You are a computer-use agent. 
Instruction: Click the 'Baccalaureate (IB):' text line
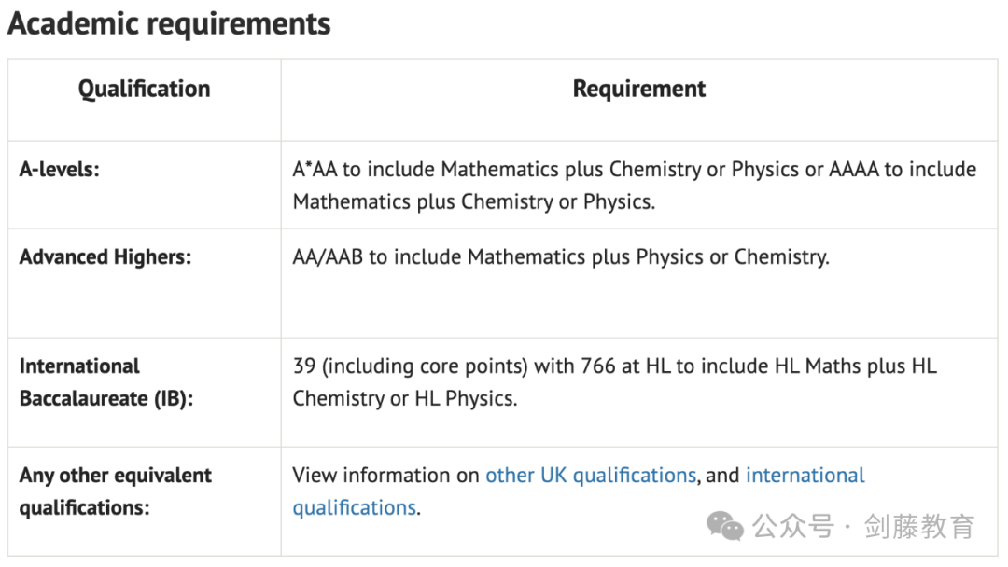click(x=106, y=399)
